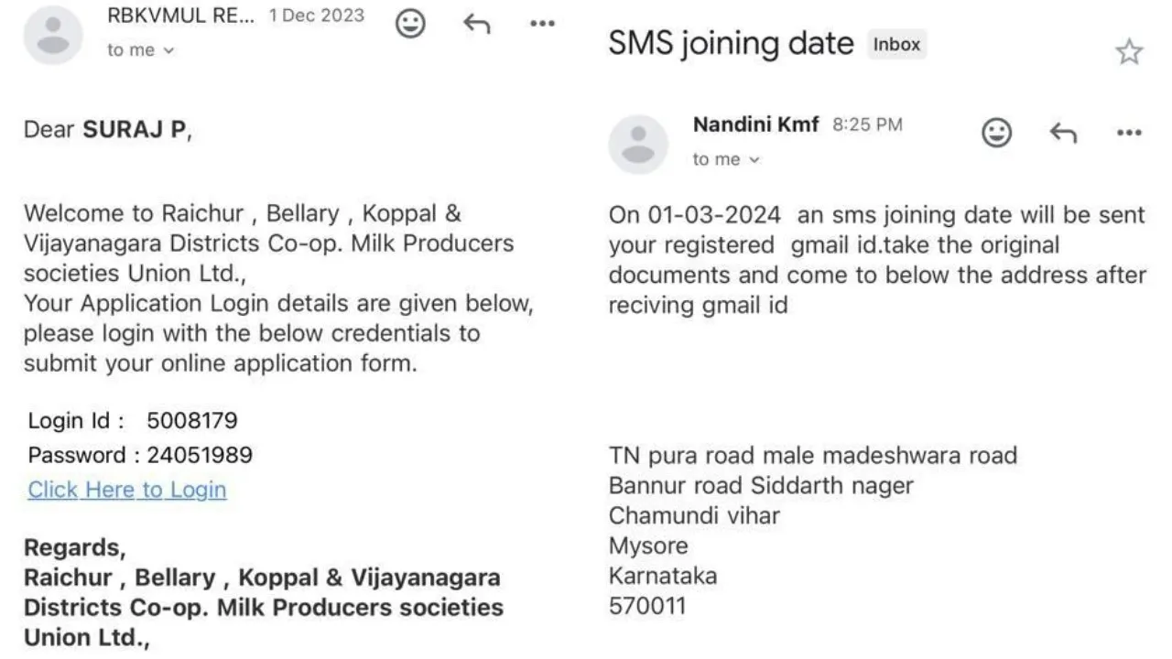Add emoji reaction to Nandini Kmf email
This screenshot has width=1172, height=659.
tap(996, 133)
